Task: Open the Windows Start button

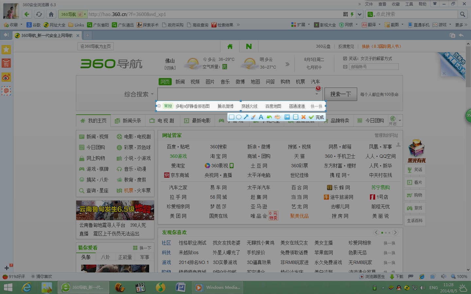Action: pos(8,287)
